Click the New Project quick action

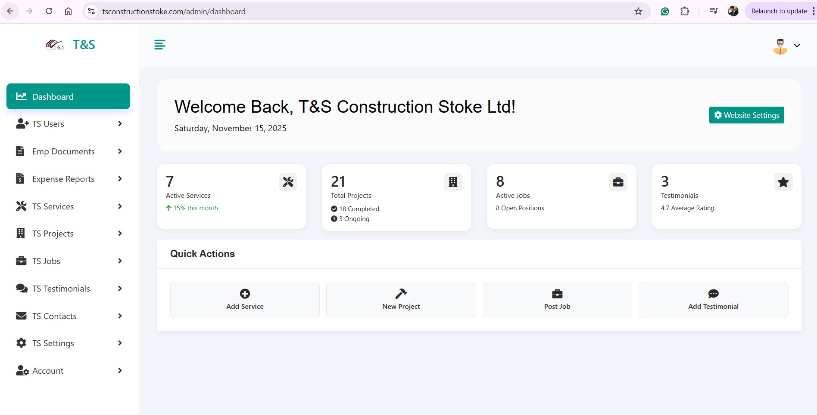tap(400, 300)
